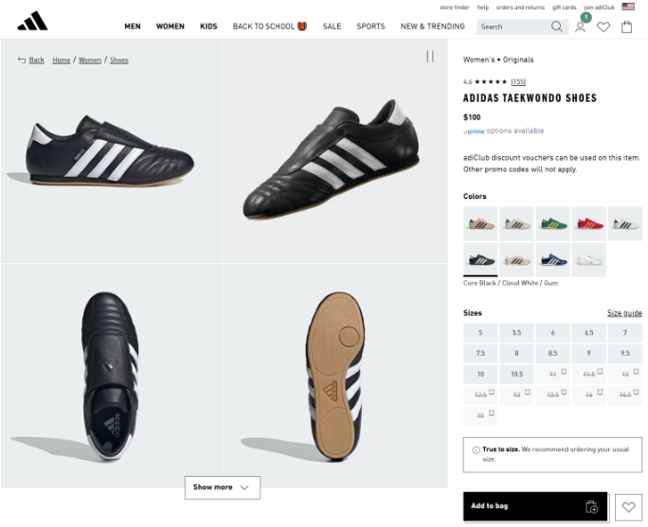Open the adidas logo home page
648x527 pixels.
click(x=32, y=21)
